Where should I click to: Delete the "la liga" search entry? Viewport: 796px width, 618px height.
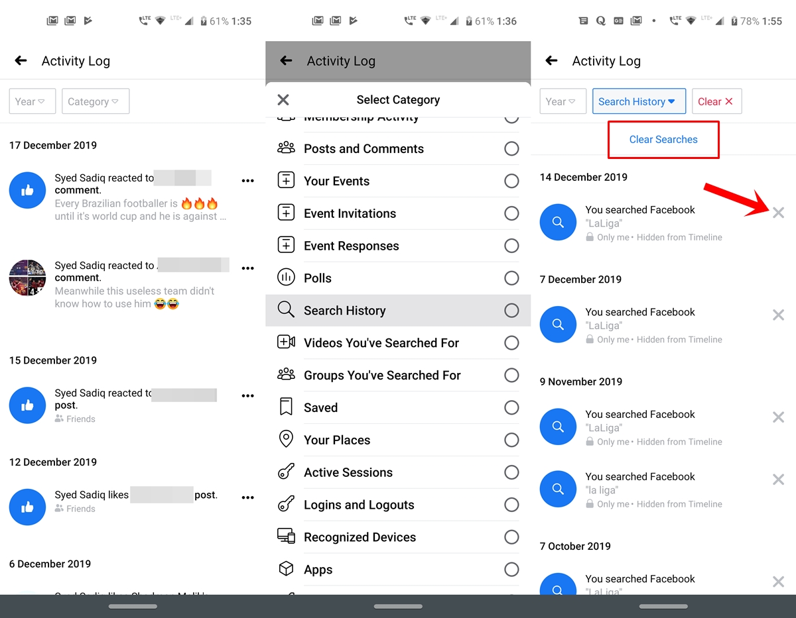pyautogui.click(x=778, y=480)
